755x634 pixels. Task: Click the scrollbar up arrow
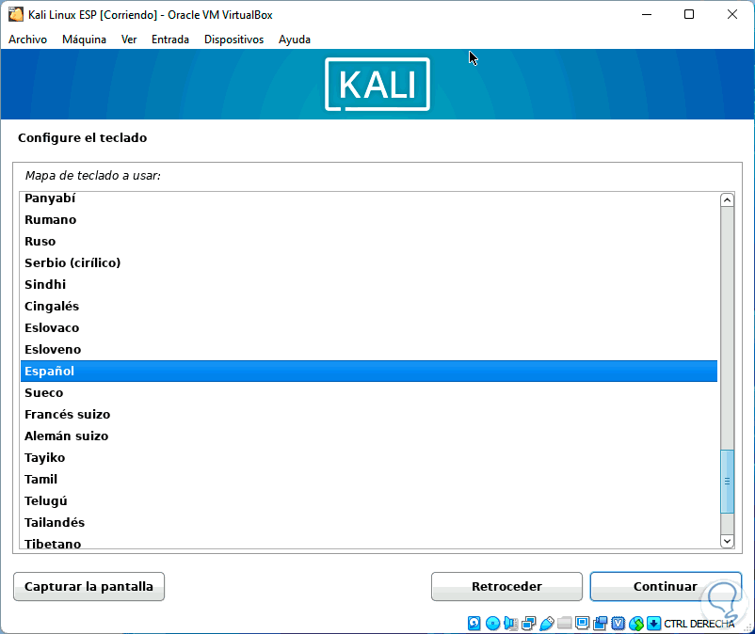coord(727,200)
